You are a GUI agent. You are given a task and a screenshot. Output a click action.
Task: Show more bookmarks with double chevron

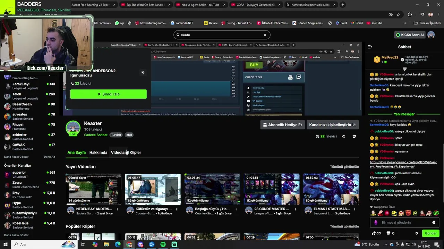point(404,23)
